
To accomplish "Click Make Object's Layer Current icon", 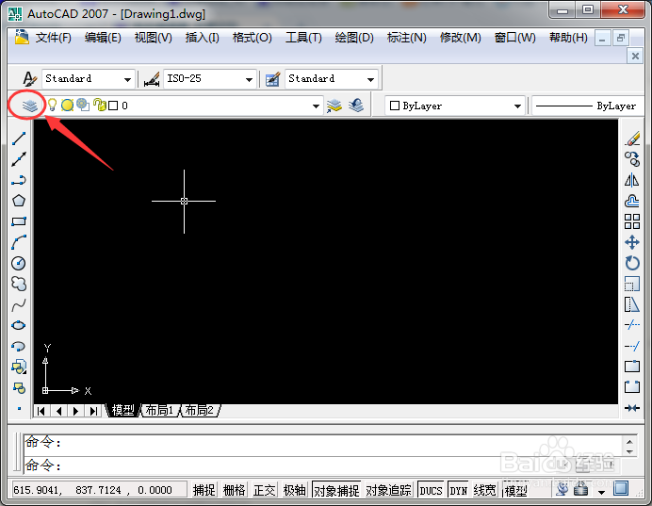I will pyautogui.click(x=334, y=106).
